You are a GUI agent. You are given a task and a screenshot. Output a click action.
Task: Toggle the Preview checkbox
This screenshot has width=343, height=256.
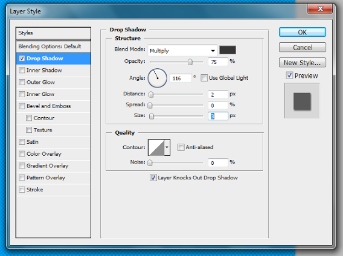pos(289,75)
